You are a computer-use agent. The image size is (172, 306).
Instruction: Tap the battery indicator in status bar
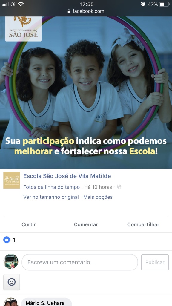click(165, 4)
